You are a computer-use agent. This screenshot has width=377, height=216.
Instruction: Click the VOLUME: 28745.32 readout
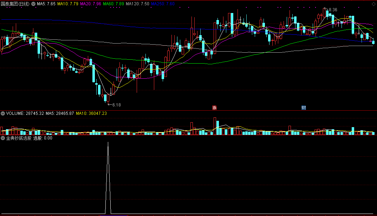25,113
